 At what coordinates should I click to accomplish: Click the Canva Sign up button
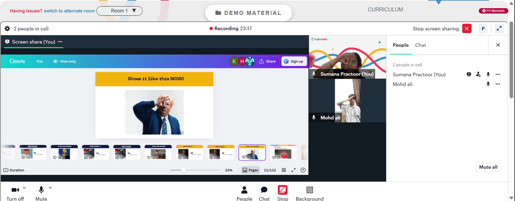click(294, 61)
